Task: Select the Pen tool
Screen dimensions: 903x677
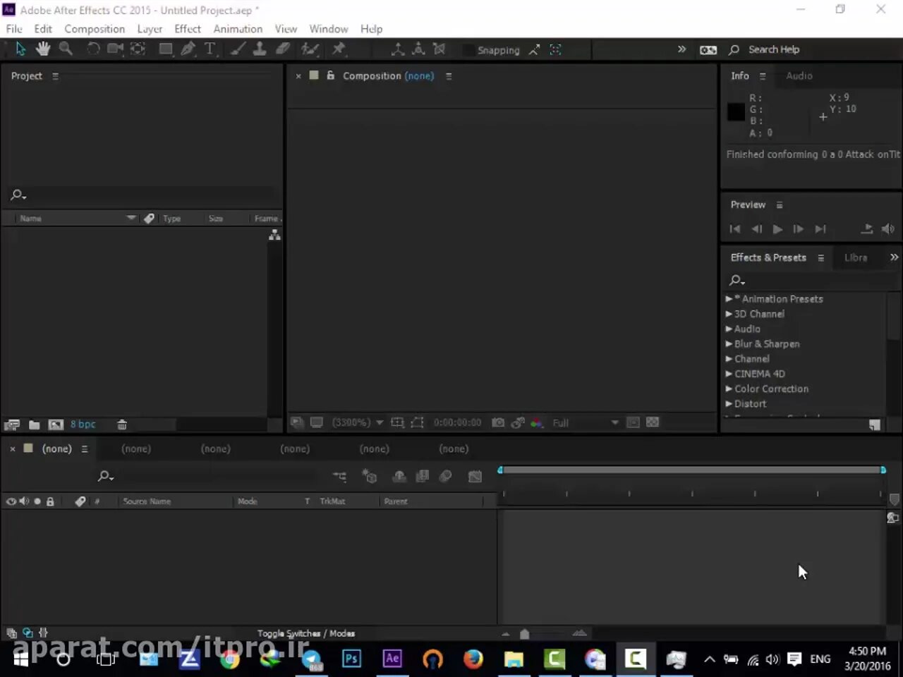Action: 188,49
